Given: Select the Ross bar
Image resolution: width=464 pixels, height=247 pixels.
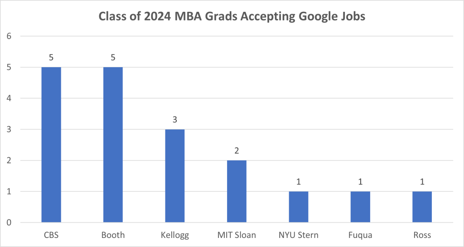Looking at the screenshot, I should point(422,207).
